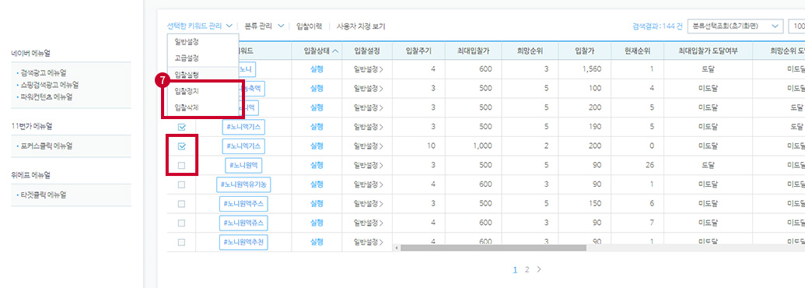Click horizontal scrollbar's left arrow
Image resolution: width=805 pixels, height=288 pixels.
(x=397, y=248)
